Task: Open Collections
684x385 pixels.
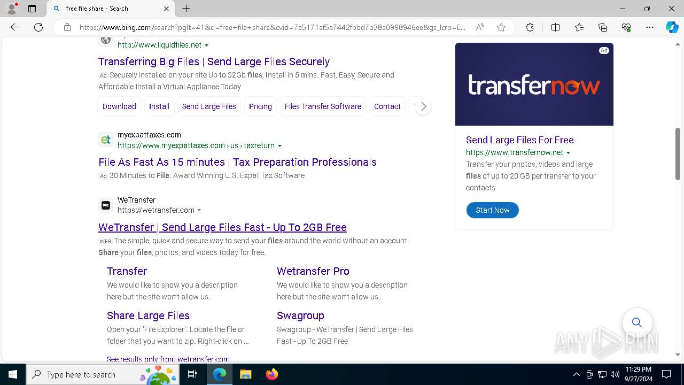Action: click(603, 27)
